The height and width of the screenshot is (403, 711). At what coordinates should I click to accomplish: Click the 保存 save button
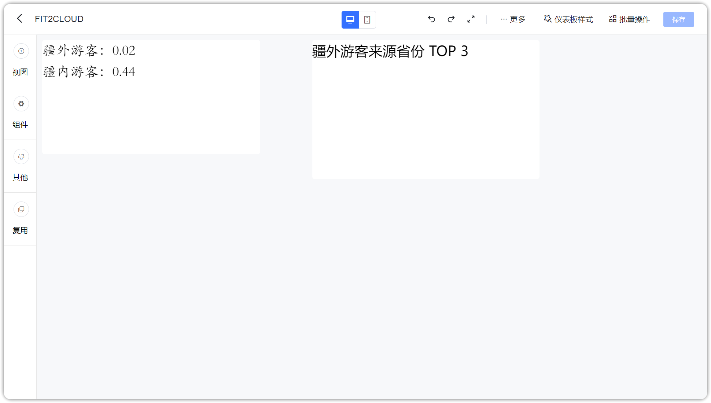678,19
